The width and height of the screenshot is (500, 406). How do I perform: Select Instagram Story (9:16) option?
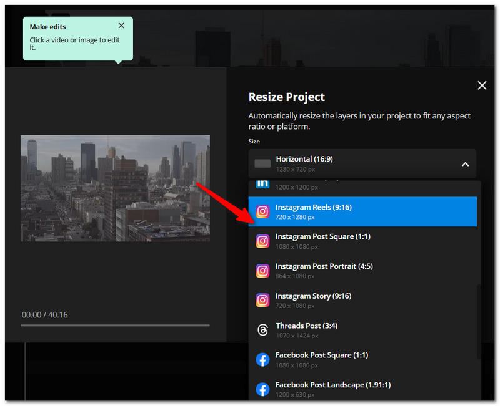point(362,301)
